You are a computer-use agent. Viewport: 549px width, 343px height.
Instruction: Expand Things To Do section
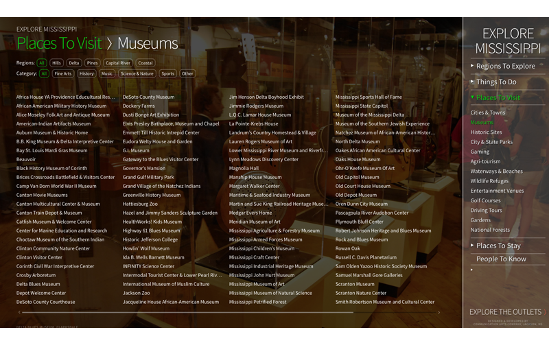[x=496, y=82]
